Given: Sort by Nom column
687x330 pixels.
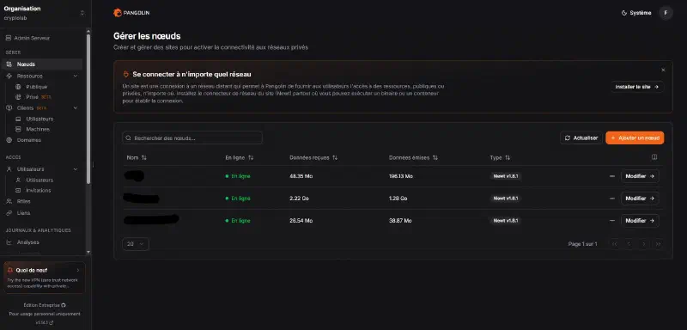Looking at the screenshot, I should pyautogui.click(x=137, y=157).
